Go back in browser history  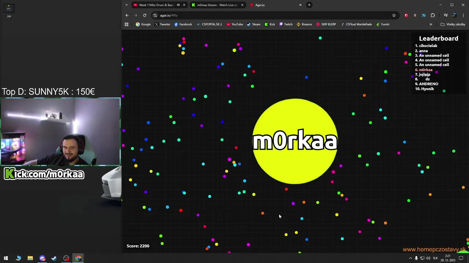(127, 15)
